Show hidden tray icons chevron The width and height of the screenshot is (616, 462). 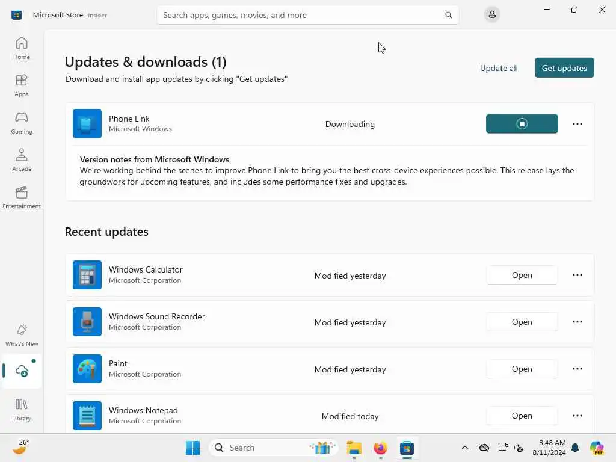(x=465, y=448)
